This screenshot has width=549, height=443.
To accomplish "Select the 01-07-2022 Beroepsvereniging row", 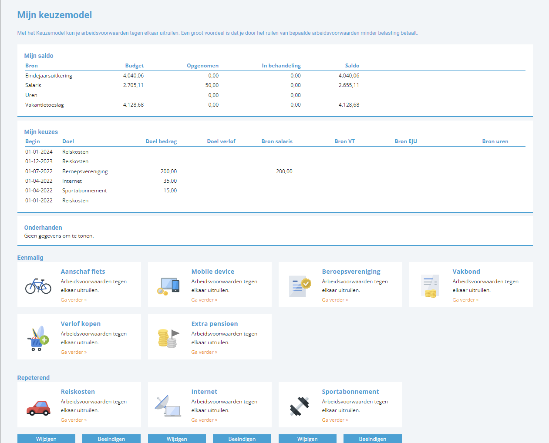I will (275, 171).
